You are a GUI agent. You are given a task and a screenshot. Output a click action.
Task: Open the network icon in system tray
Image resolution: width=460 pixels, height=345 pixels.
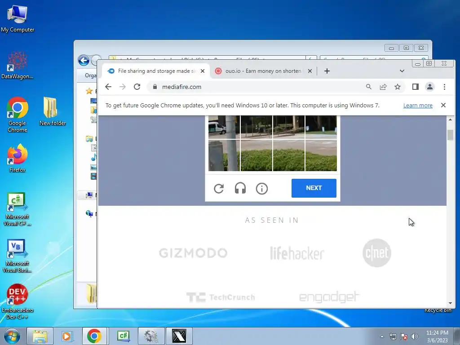(x=393, y=336)
